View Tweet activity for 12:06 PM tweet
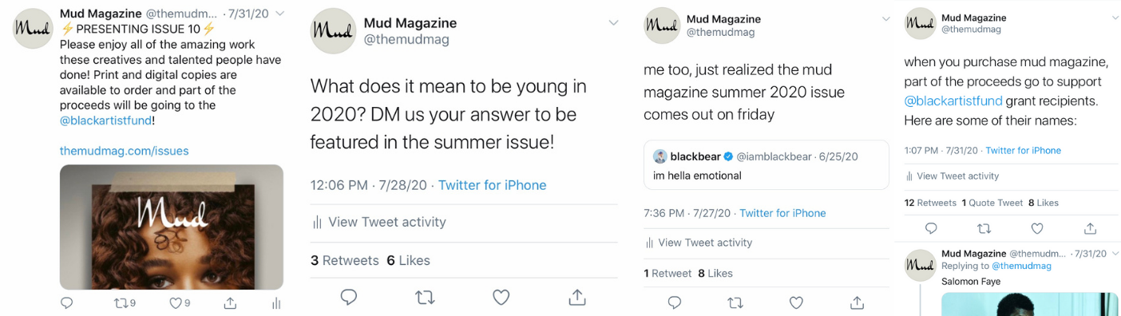The image size is (1121, 316). (x=379, y=222)
